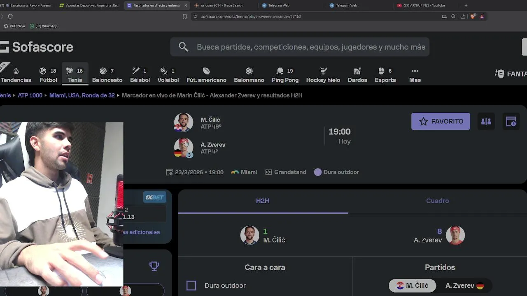Viewport: 527px width, 296px height.
Task: Click the trophy icon in left panel
Action: point(154,266)
